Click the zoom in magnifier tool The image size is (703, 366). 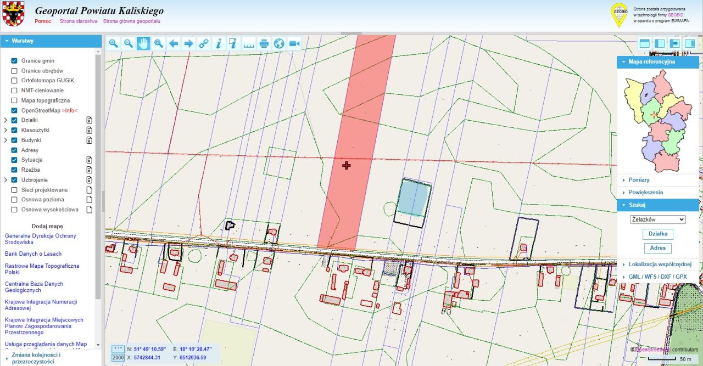click(114, 44)
